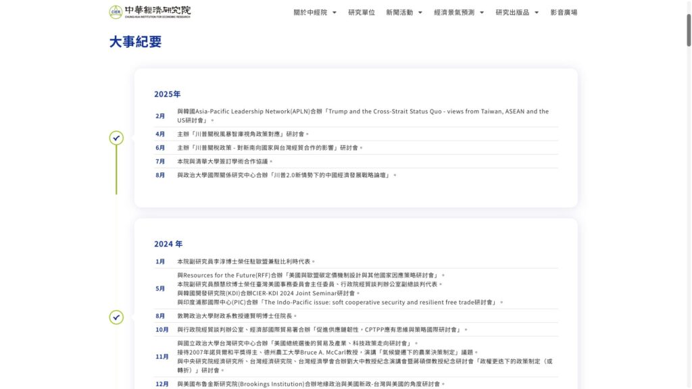
Task: Expand the 關於中經院 dropdown menu
Action: (315, 12)
